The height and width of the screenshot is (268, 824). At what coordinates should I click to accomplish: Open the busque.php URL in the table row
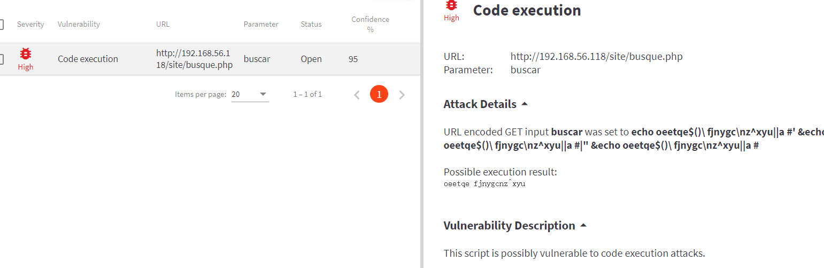pyautogui.click(x=194, y=59)
